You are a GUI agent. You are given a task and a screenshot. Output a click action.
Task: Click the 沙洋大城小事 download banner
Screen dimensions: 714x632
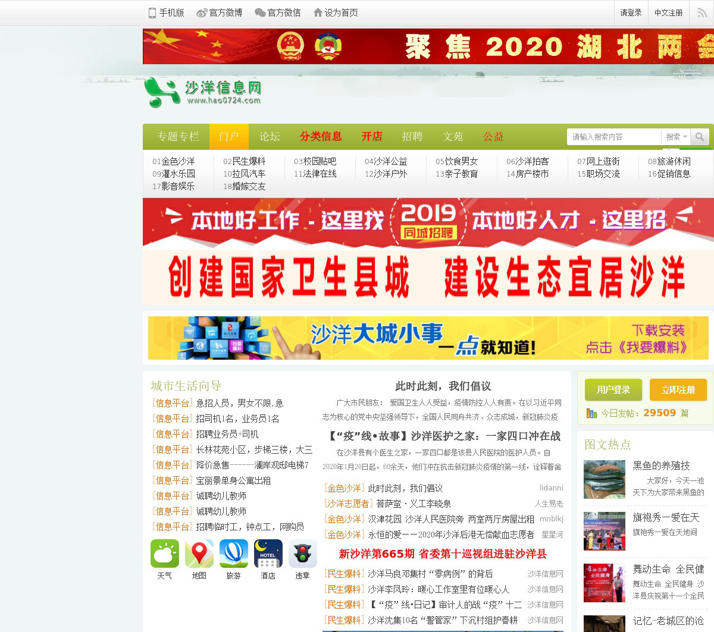tap(428, 338)
